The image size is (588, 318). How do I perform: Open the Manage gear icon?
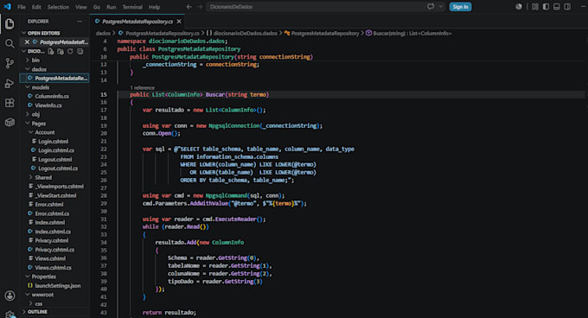(x=10, y=314)
